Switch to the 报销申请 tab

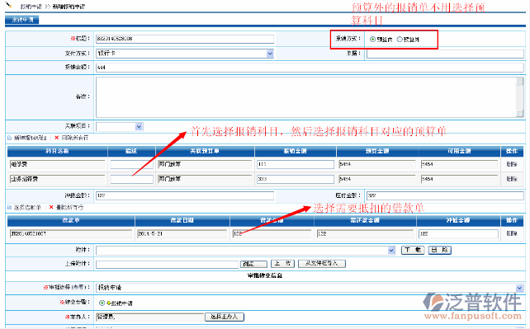[22, 20]
